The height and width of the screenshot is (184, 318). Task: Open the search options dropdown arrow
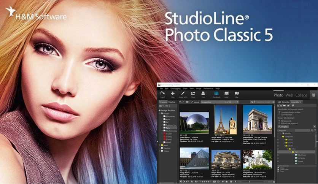point(254,102)
